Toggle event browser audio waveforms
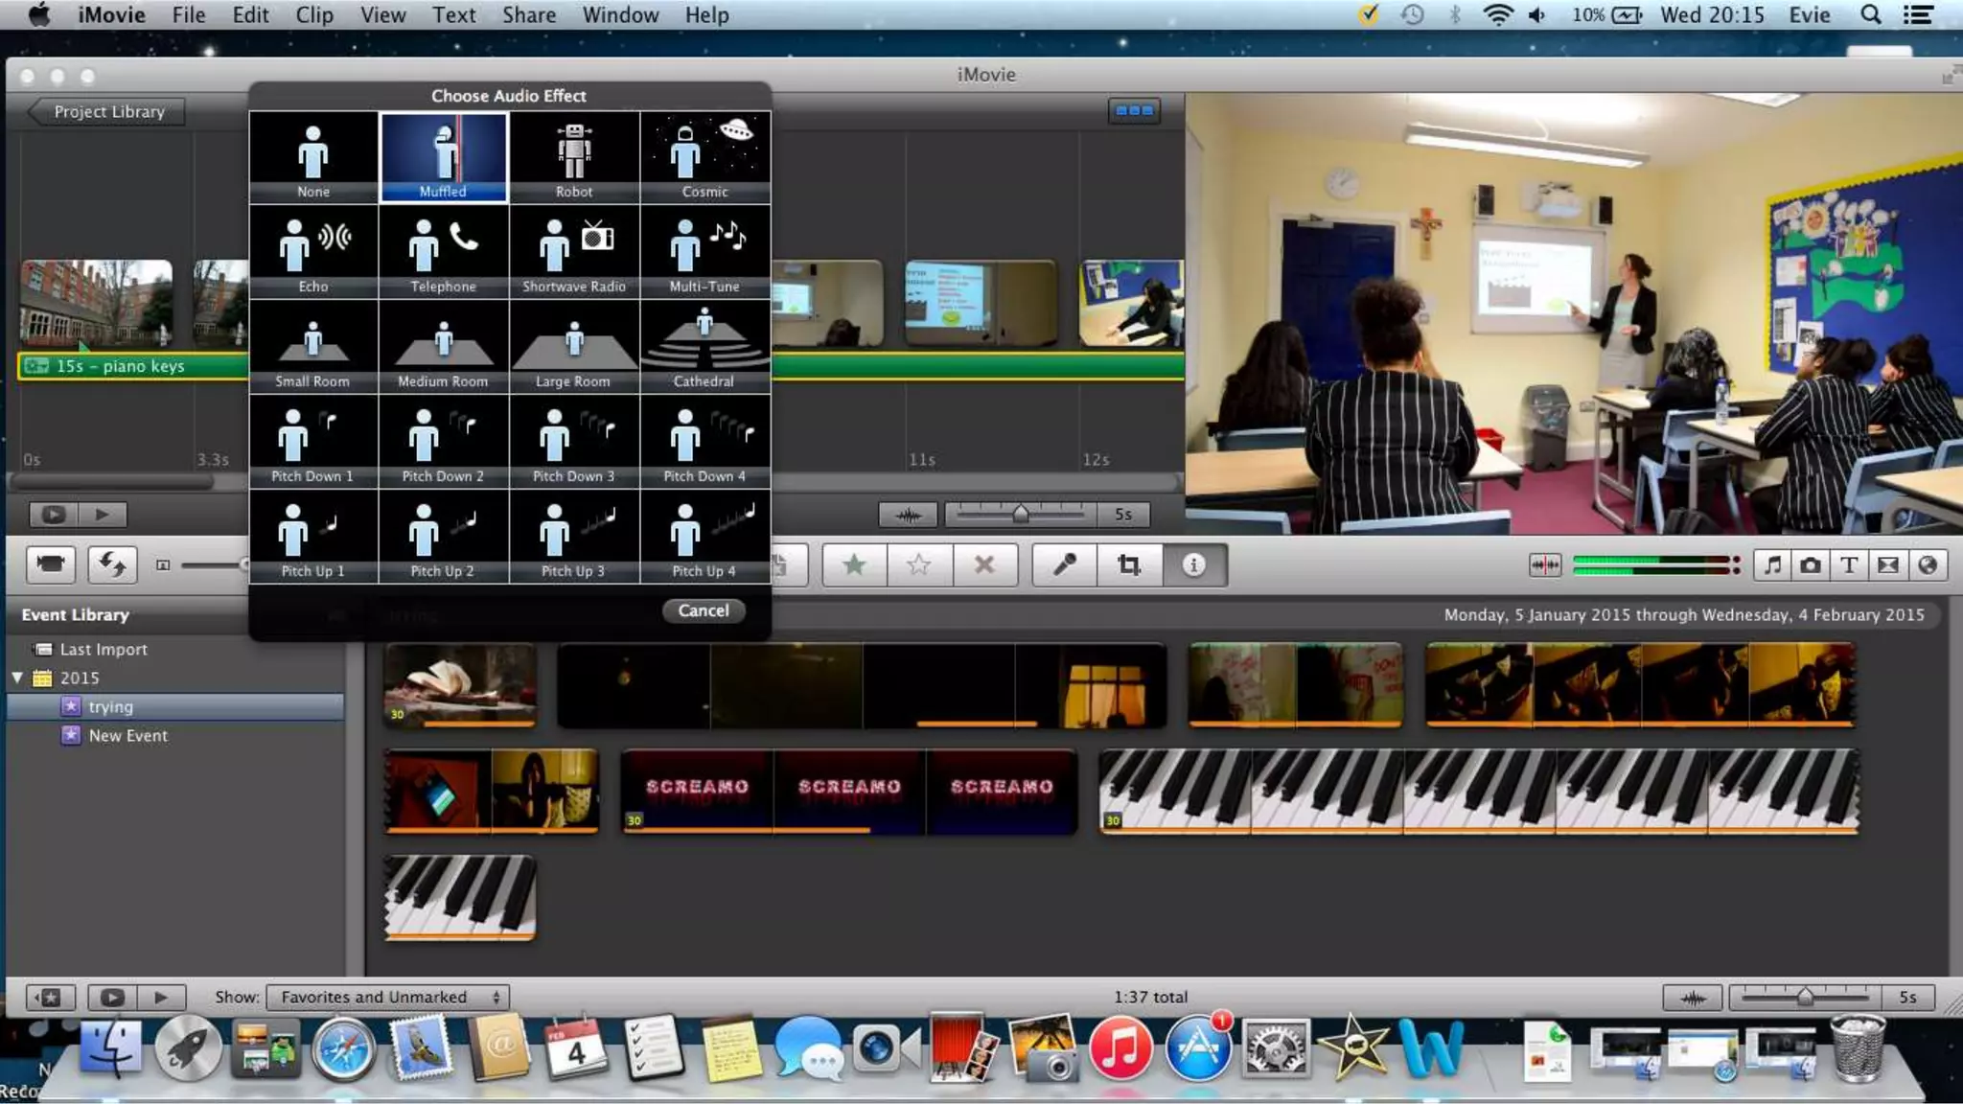Image resolution: width=1963 pixels, height=1104 pixels. [x=1693, y=998]
